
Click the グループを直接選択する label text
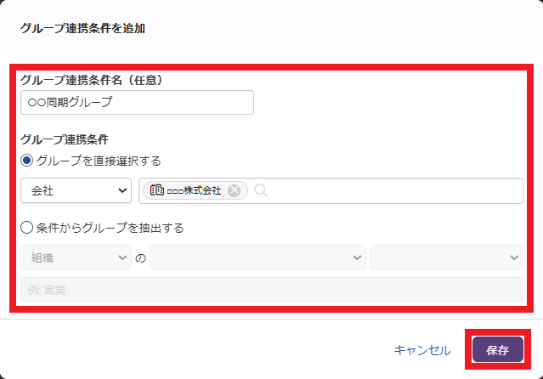[x=99, y=161]
